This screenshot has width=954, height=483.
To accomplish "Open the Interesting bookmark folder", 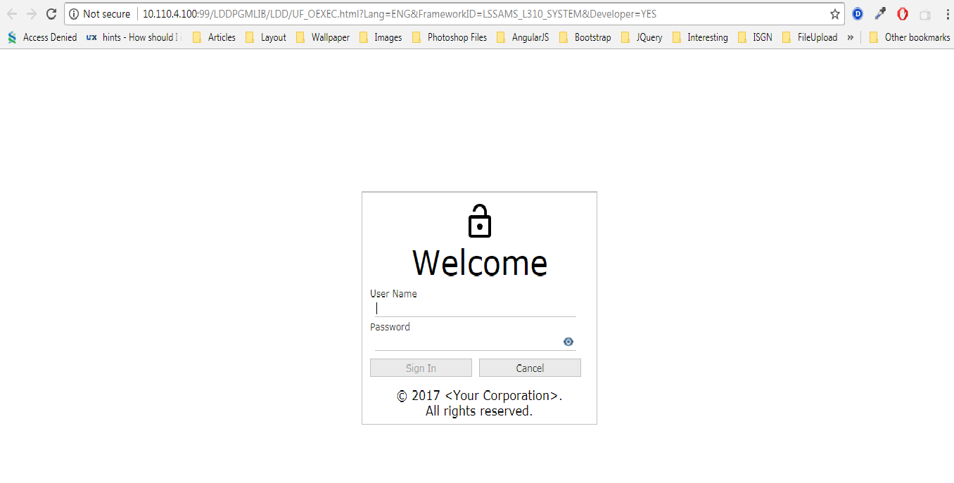I will [700, 37].
